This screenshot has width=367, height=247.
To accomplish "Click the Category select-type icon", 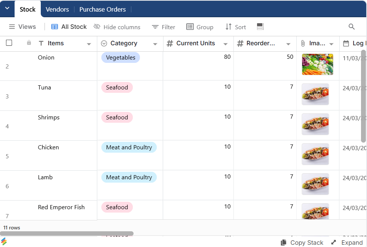I will (104, 43).
